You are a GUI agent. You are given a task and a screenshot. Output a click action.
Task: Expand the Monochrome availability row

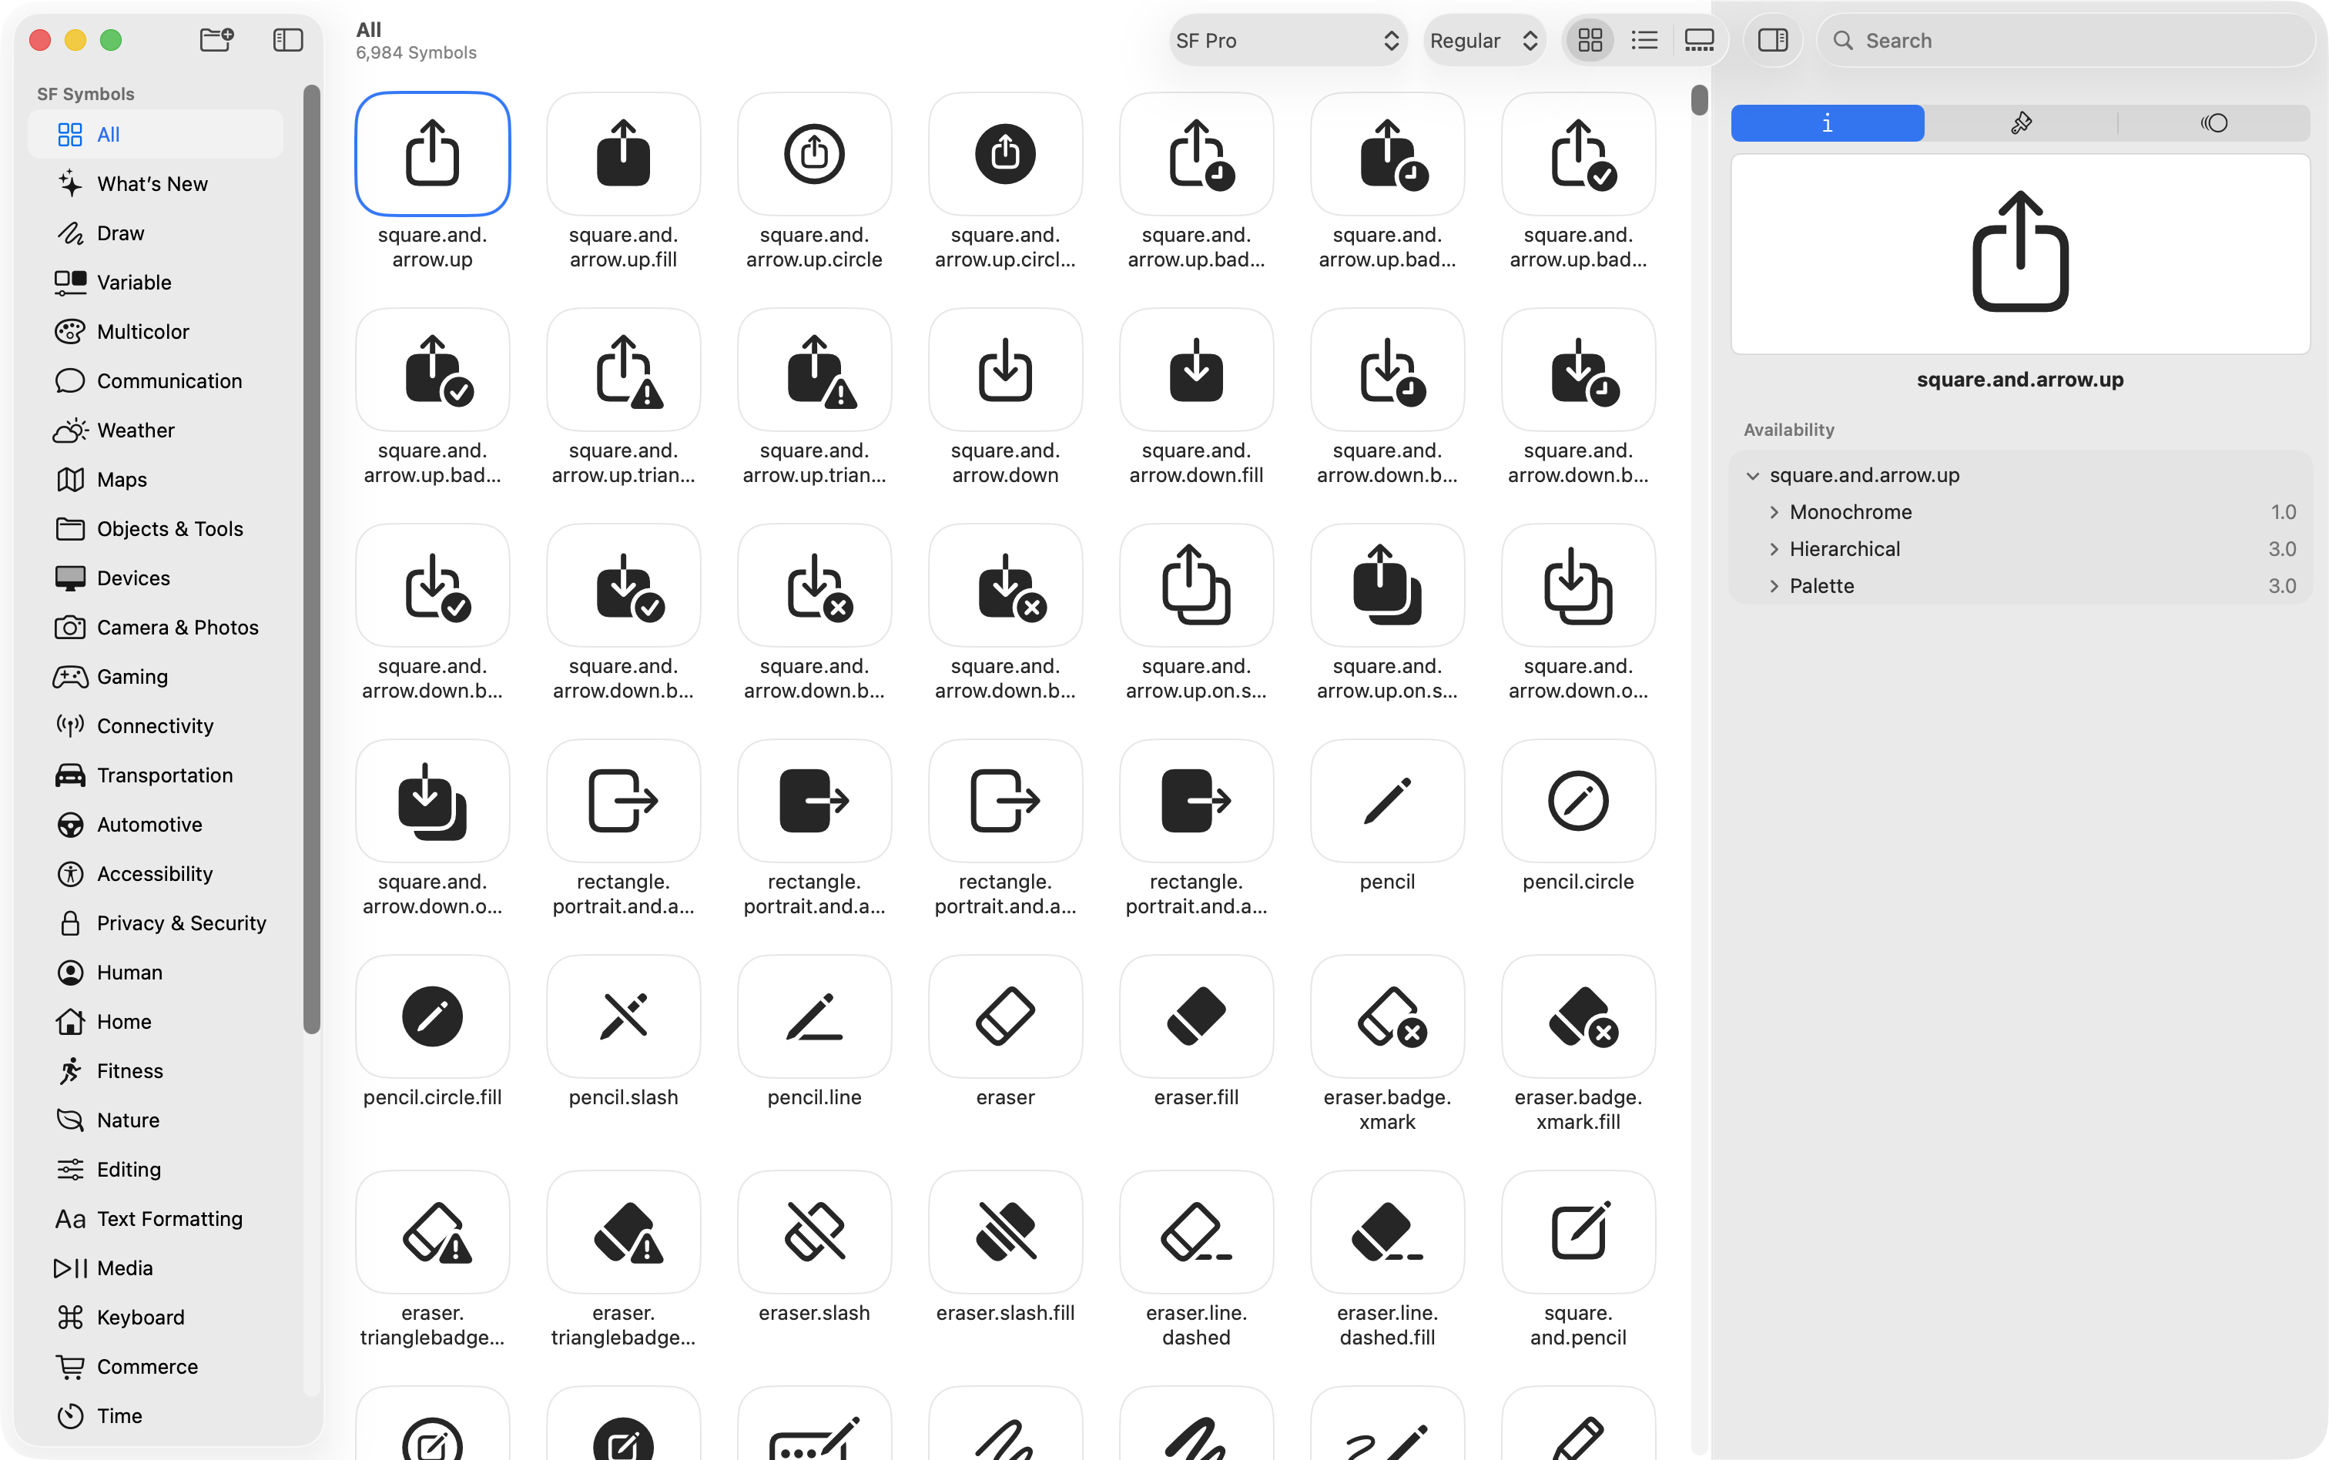point(1774,512)
